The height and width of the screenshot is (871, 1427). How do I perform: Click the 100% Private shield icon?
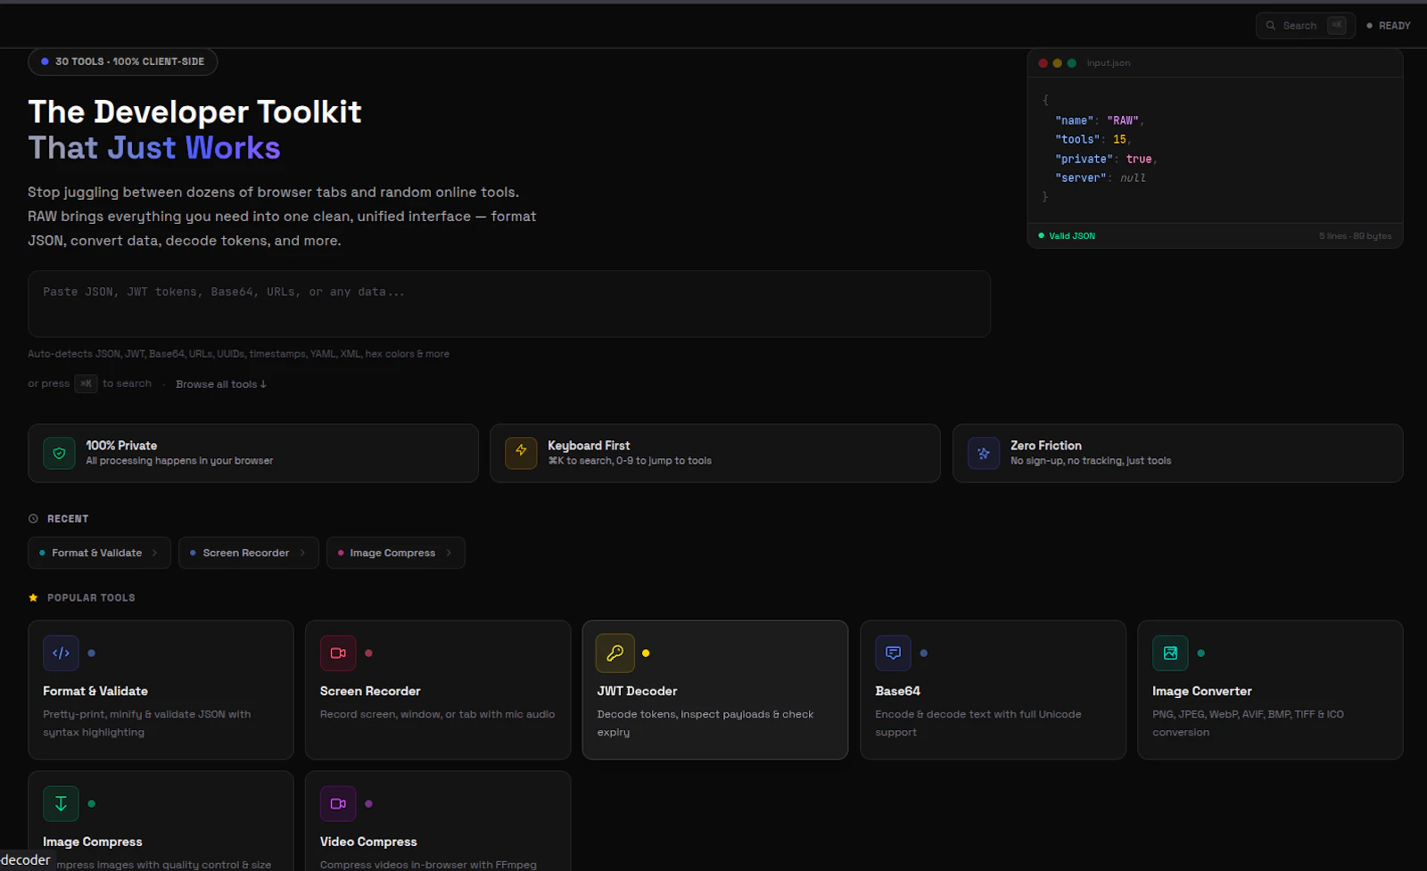pos(59,453)
